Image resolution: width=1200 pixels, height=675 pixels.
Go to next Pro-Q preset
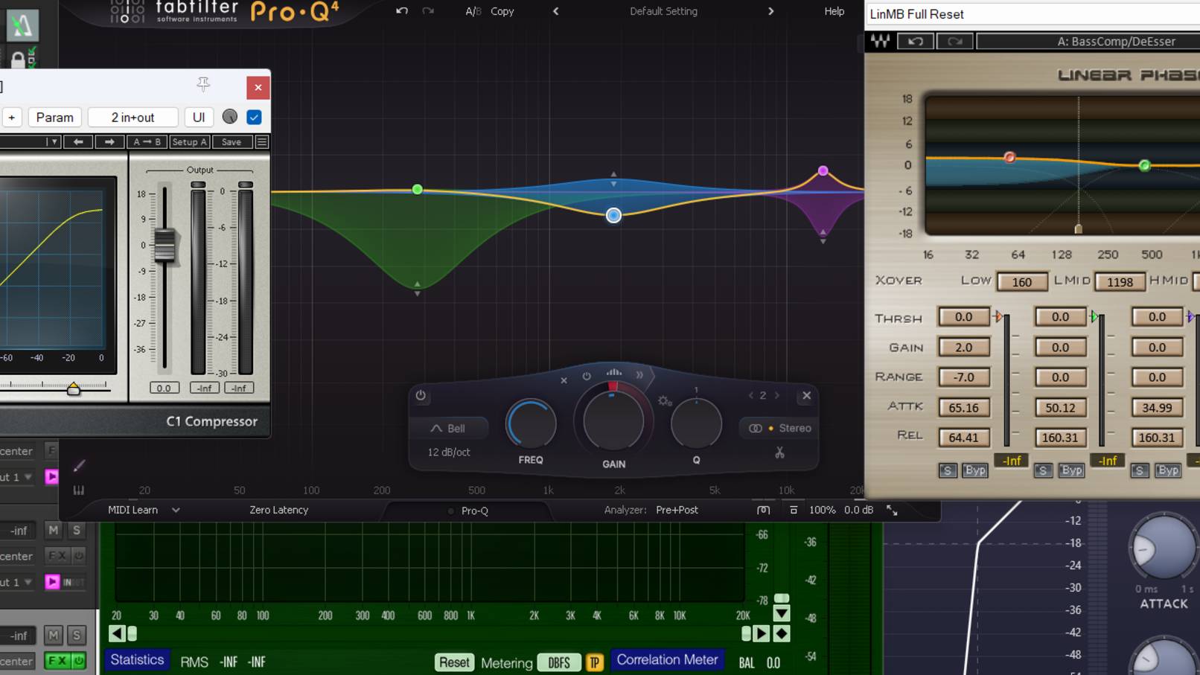[770, 11]
